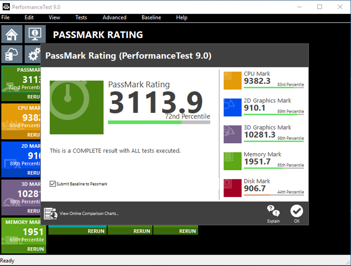Screen dimensions: 351x266
Task: Open the File menu
Action: 5,18
